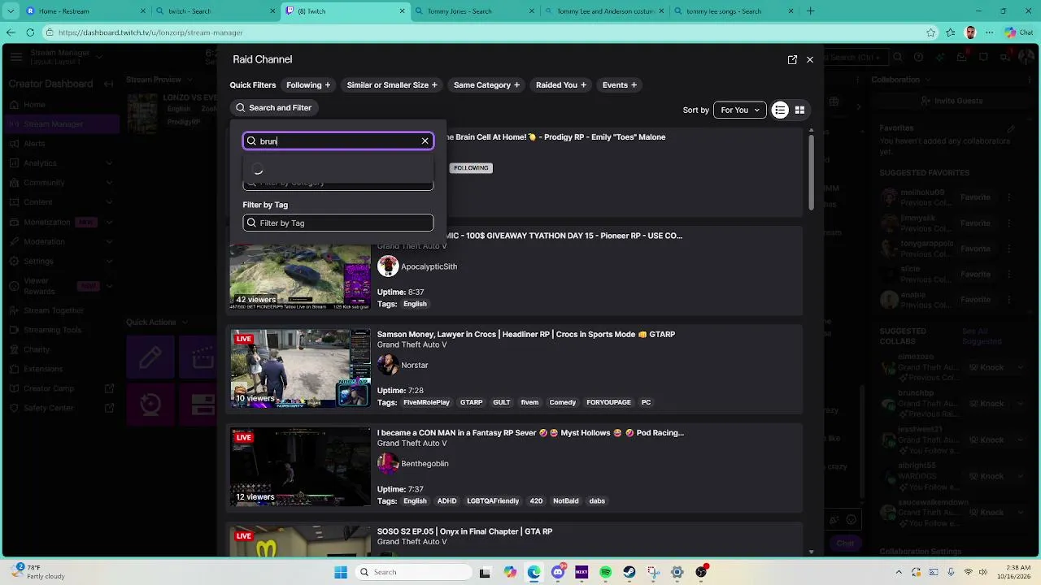The height and width of the screenshot is (585, 1041).
Task: Switch to list view layout
Action: coord(780,110)
